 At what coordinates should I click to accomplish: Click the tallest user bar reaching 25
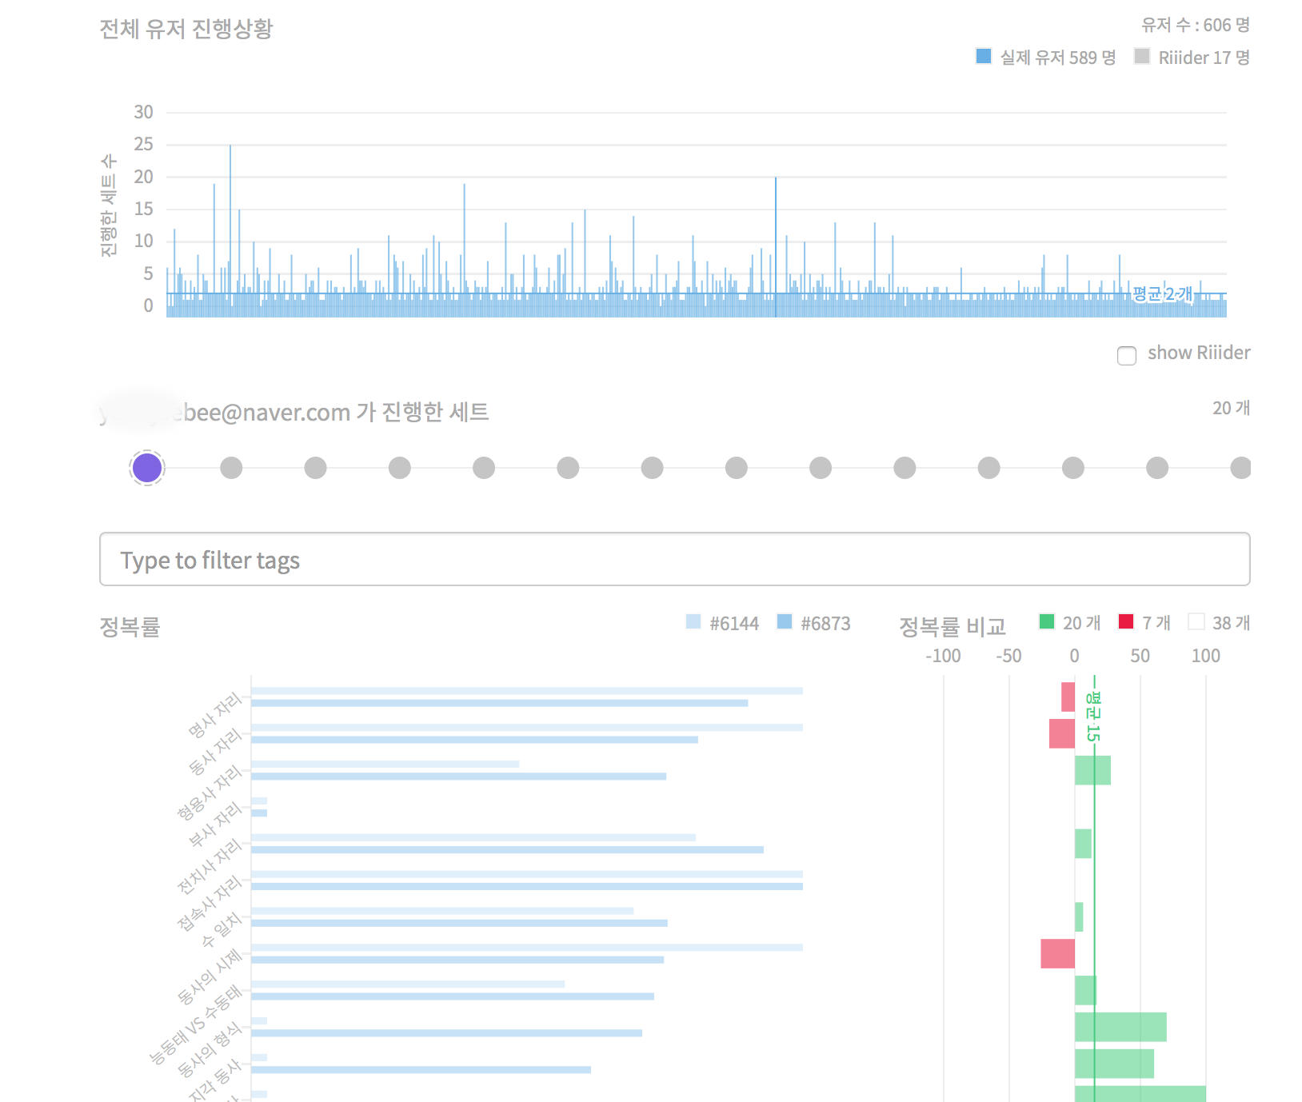pos(230,230)
